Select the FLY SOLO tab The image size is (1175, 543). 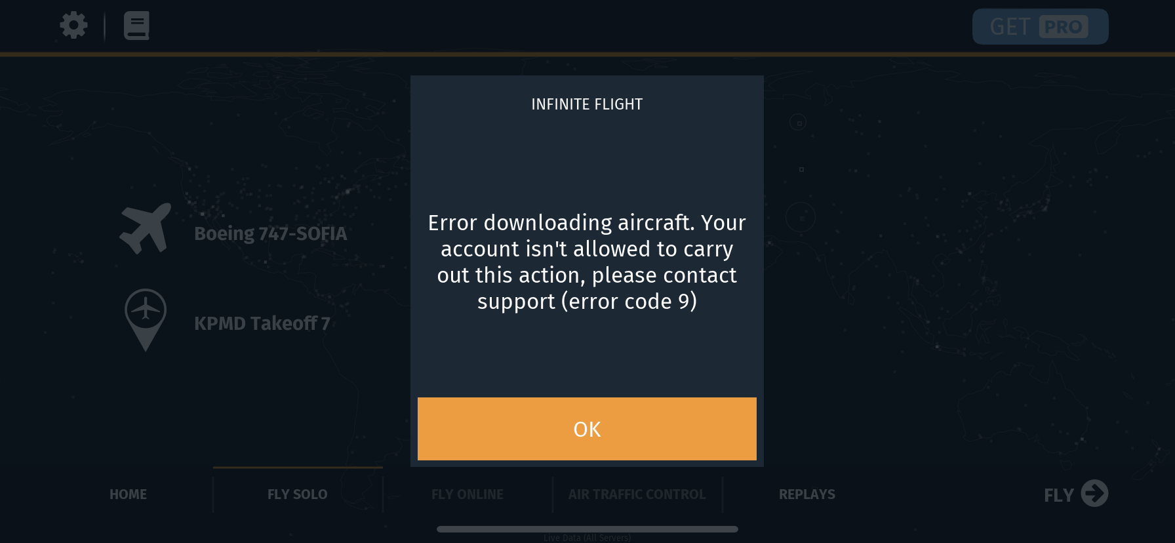(x=297, y=494)
